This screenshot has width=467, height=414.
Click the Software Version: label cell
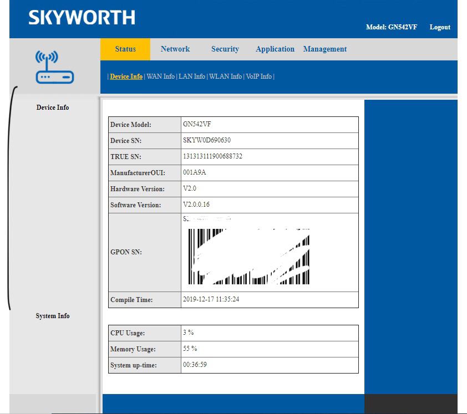tap(145, 205)
